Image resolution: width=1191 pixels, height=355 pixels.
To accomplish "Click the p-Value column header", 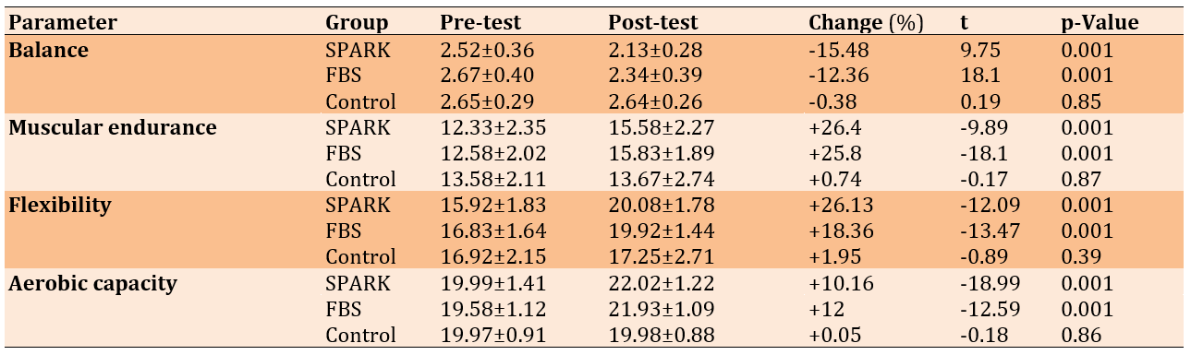I will tap(1099, 23).
